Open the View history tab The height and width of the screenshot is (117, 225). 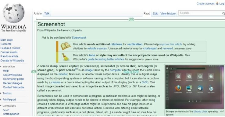[168, 13]
